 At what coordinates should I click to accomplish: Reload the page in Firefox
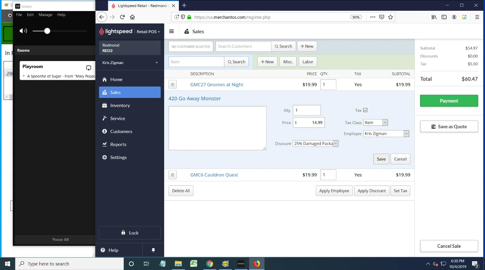[122, 17]
